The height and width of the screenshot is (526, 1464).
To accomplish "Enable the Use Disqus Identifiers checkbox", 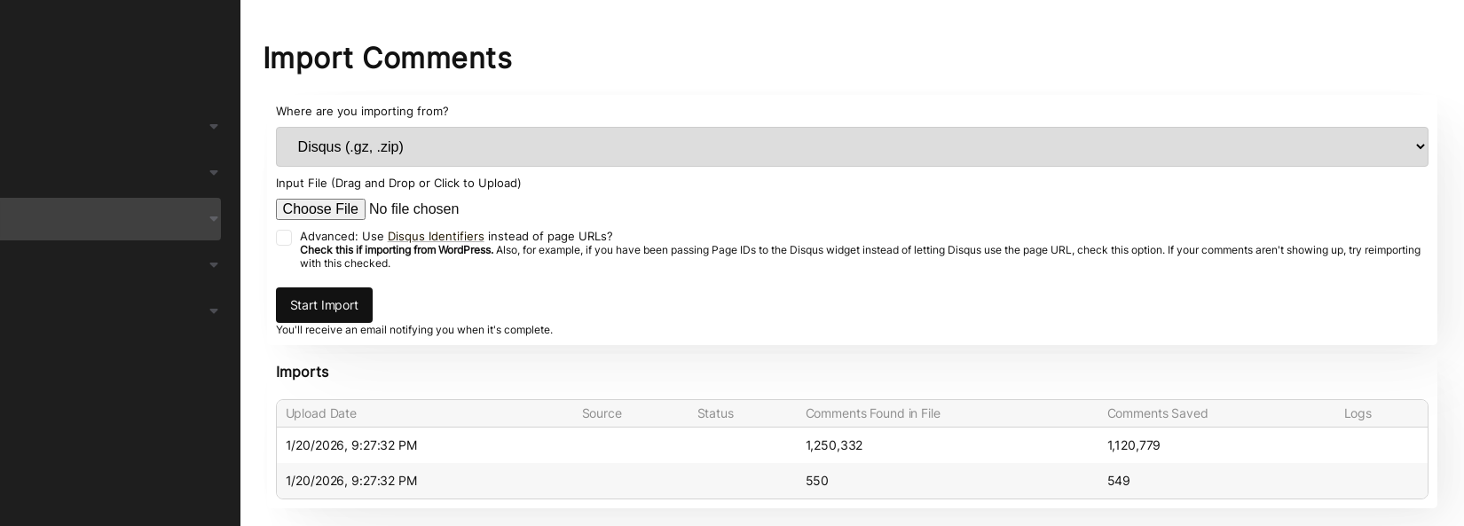I will coord(284,238).
